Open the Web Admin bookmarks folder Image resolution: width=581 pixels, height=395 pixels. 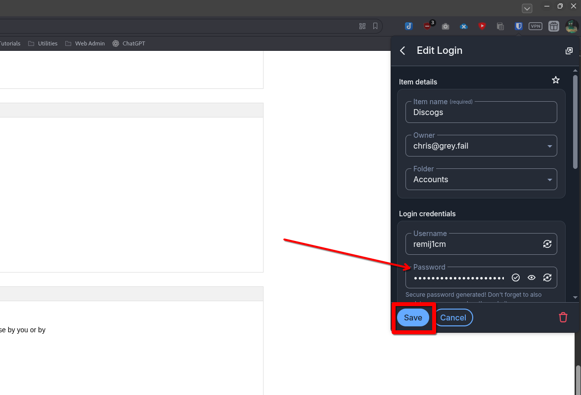[x=85, y=43]
